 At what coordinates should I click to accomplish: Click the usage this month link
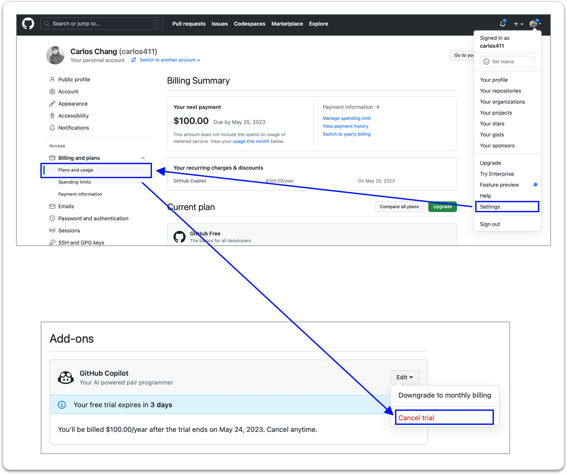click(251, 141)
